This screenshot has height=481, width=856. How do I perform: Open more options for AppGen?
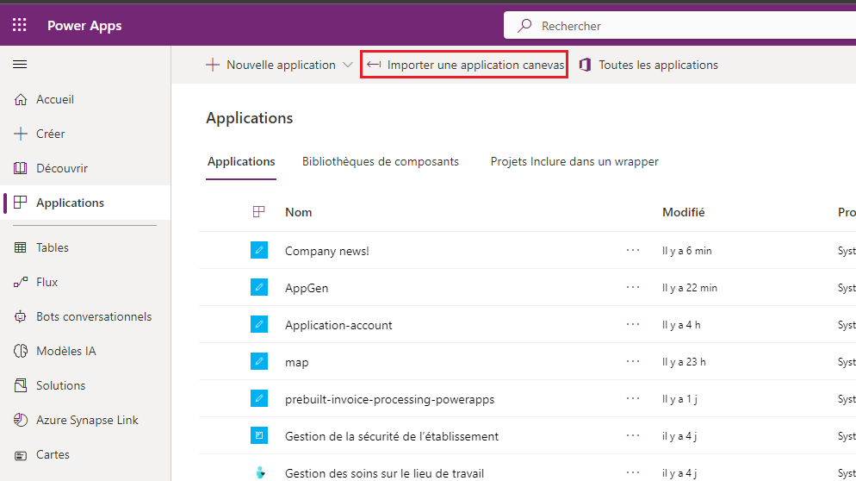point(633,288)
